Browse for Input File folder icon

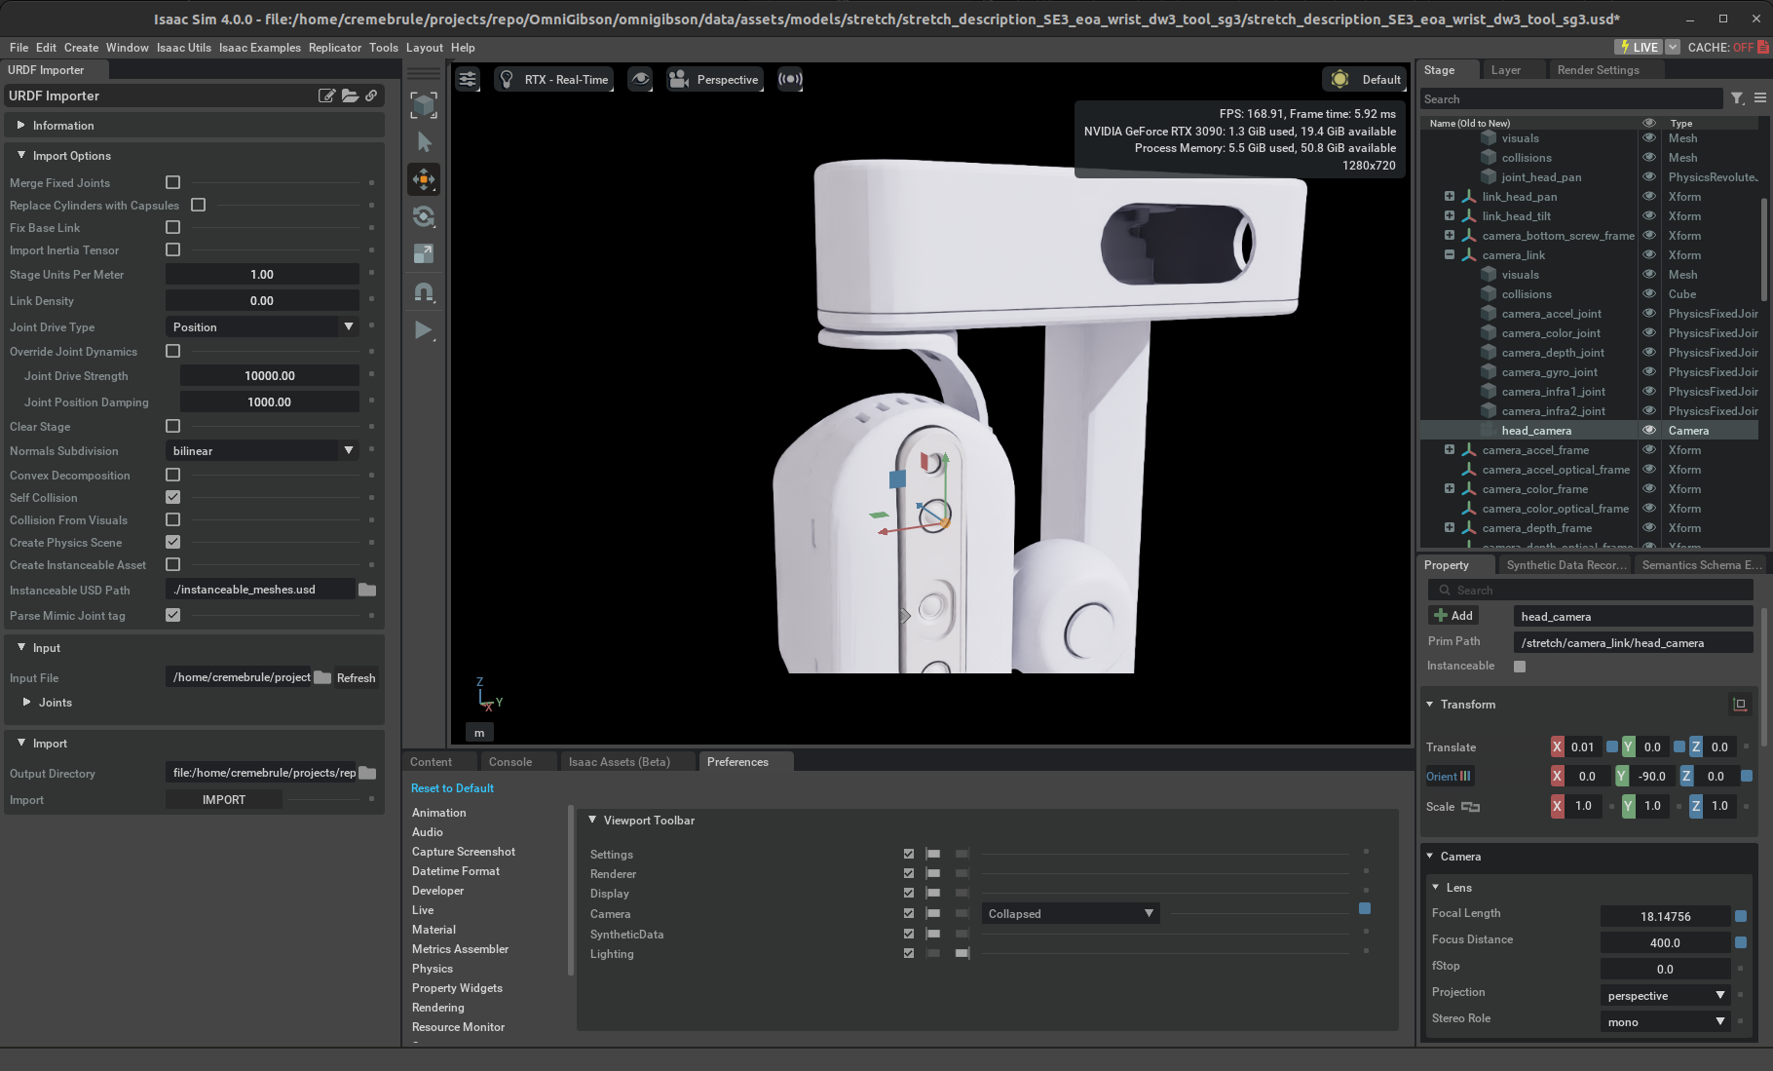pyautogui.click(x=322, y=677)
